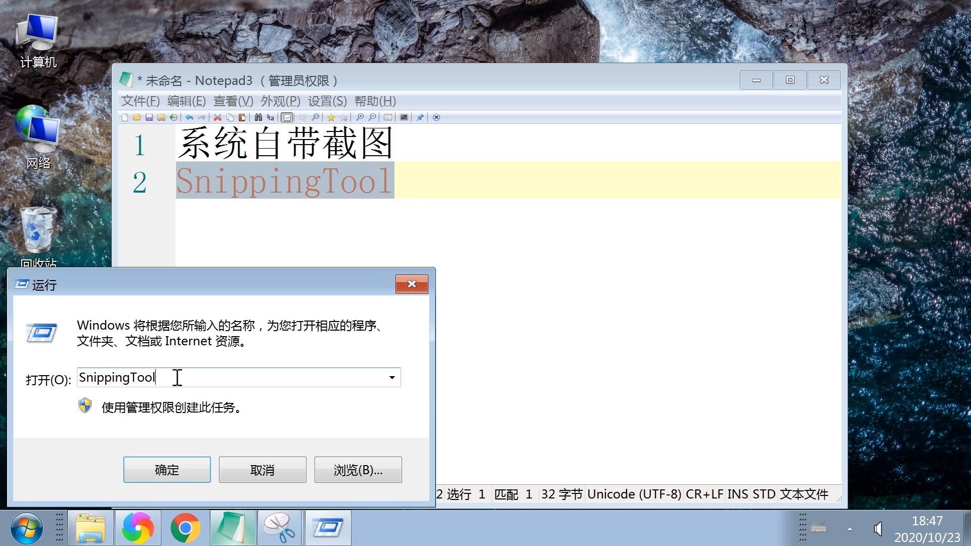Click the keyboard input tray icon
The height and width of the screenshot is (546, 971).
819,528
